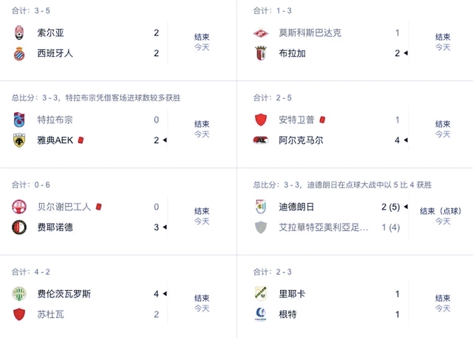
Task: Open the 特拉布宗 team badge
Action: pyautogui.click(x=19, y=120)
